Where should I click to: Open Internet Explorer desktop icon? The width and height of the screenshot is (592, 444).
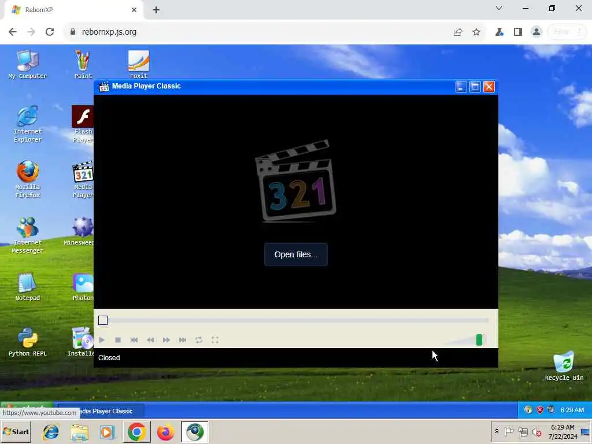coord(28,124)
